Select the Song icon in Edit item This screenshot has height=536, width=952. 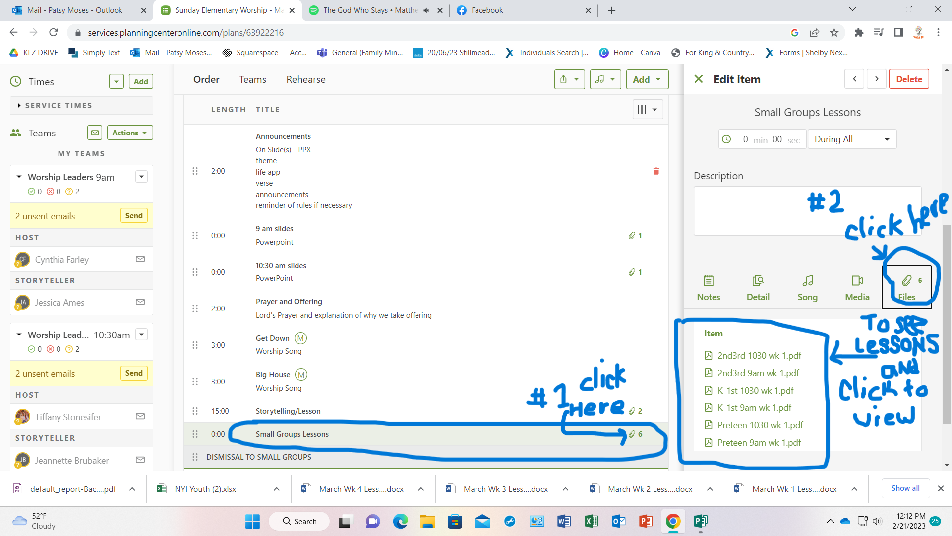(807, 288)
